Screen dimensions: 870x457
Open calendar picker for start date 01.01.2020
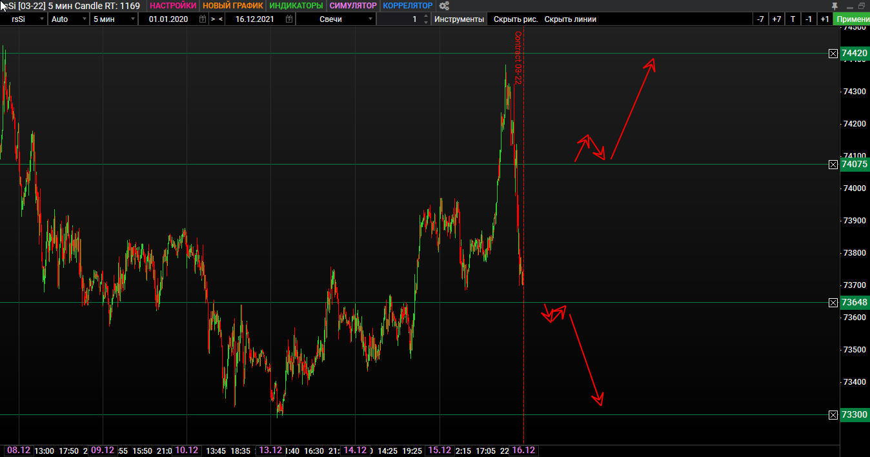click(203, 19)
